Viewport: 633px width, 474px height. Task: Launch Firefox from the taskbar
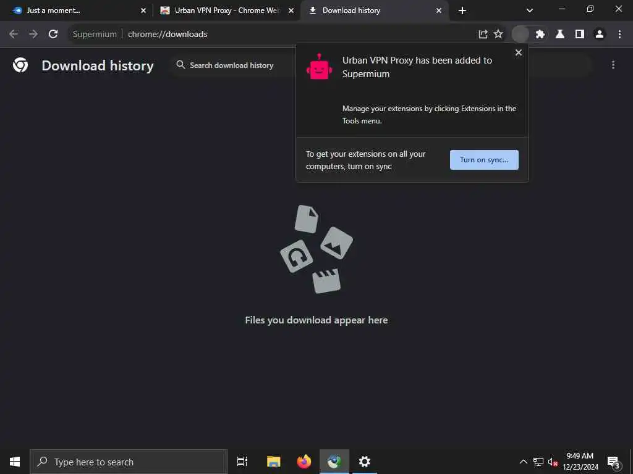pyautogui.click(x=304, y=462)
